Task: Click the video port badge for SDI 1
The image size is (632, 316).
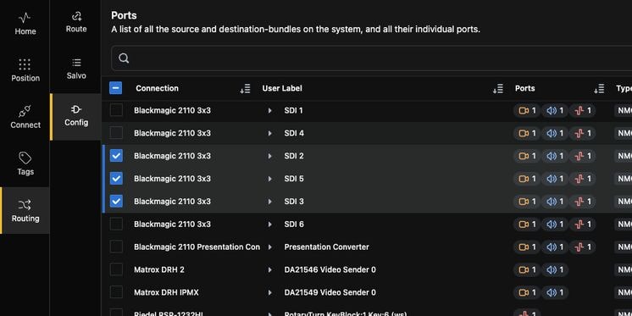Action: click(527, 110)
